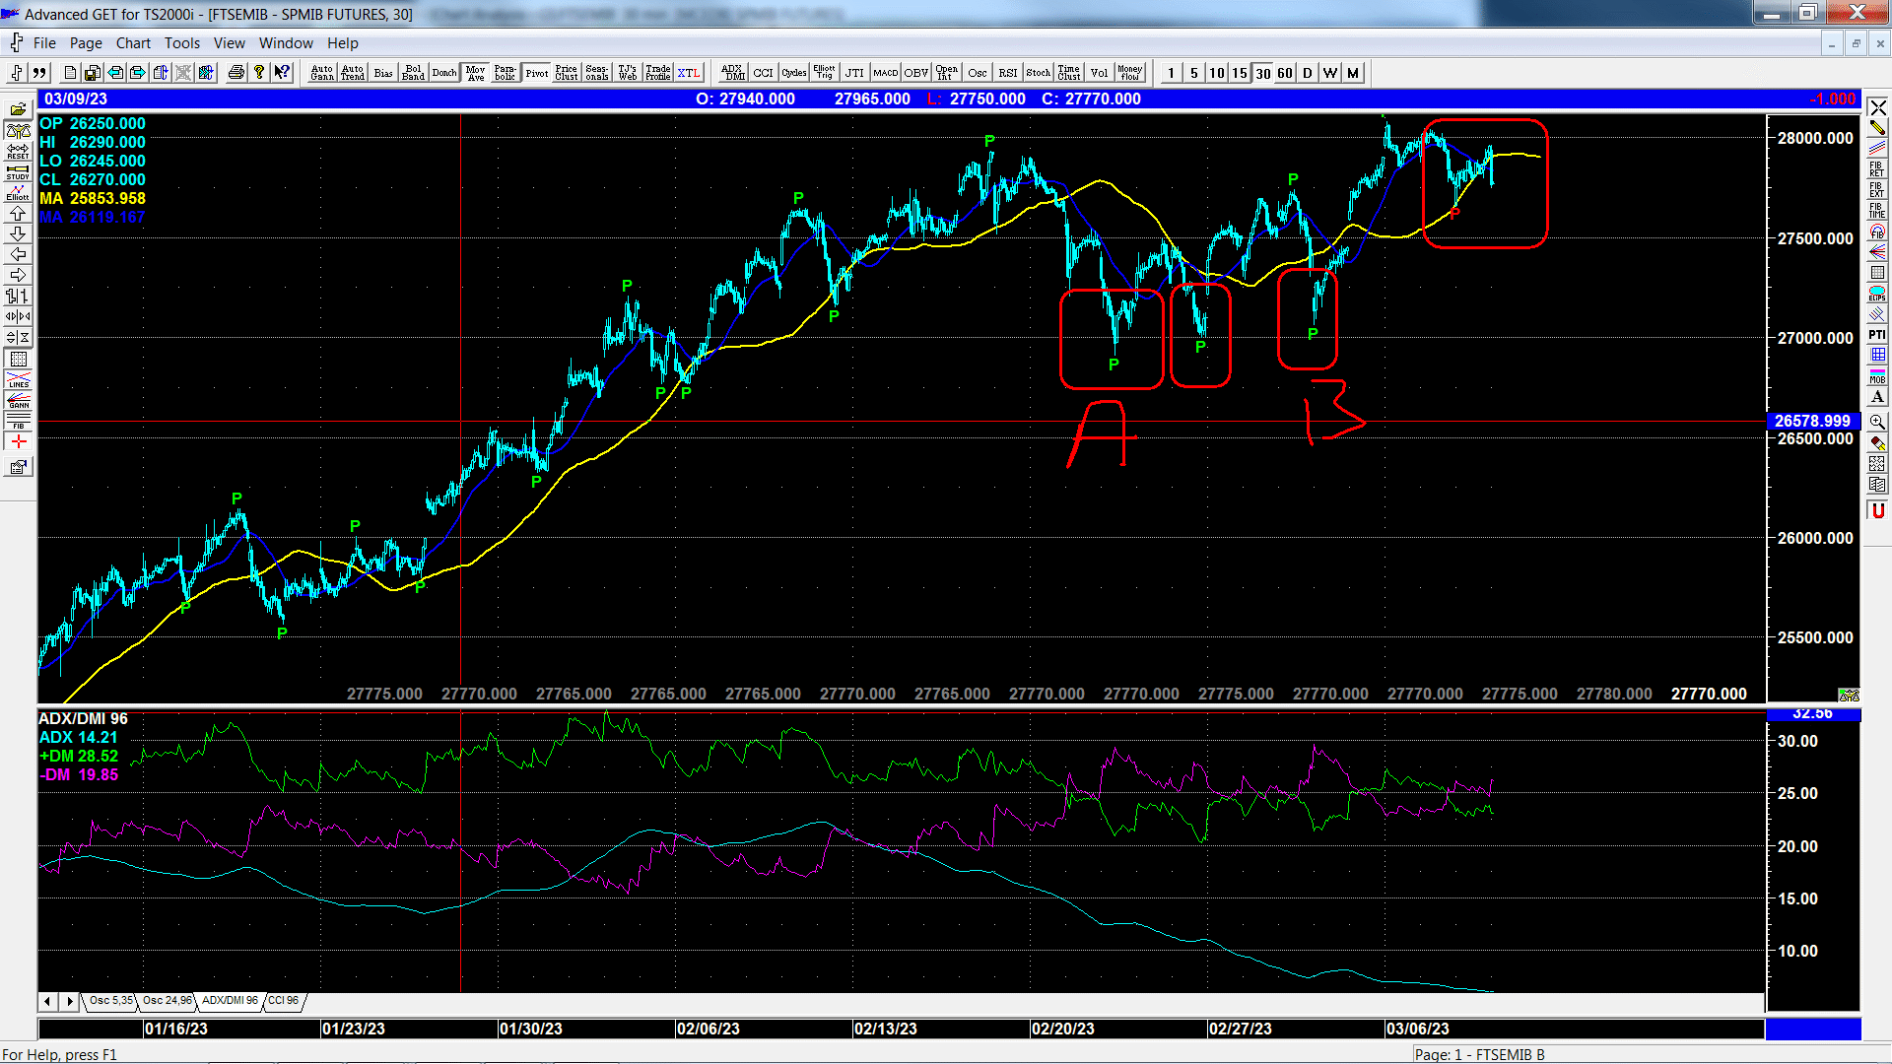Click the magnifier zoom tool in right sidebar
The height and width of the screenshot is (1064, 1892).
point(1877,422)
